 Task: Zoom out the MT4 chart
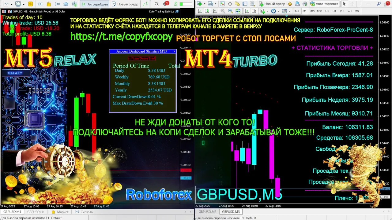coord(231,11)
